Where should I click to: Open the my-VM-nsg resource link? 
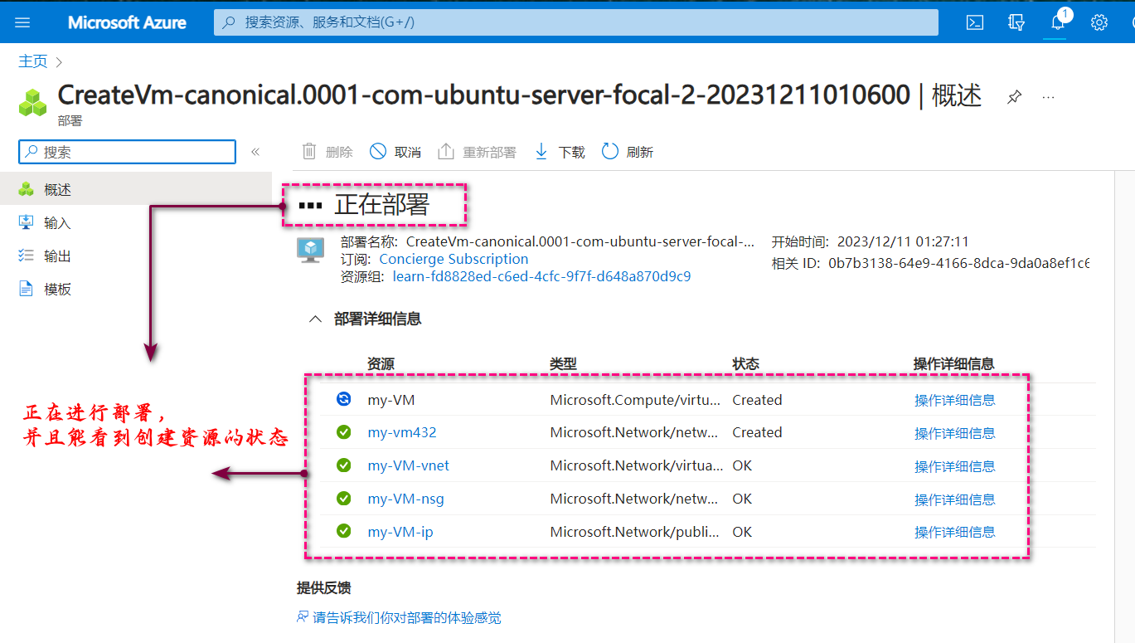[x=406, y=499]
